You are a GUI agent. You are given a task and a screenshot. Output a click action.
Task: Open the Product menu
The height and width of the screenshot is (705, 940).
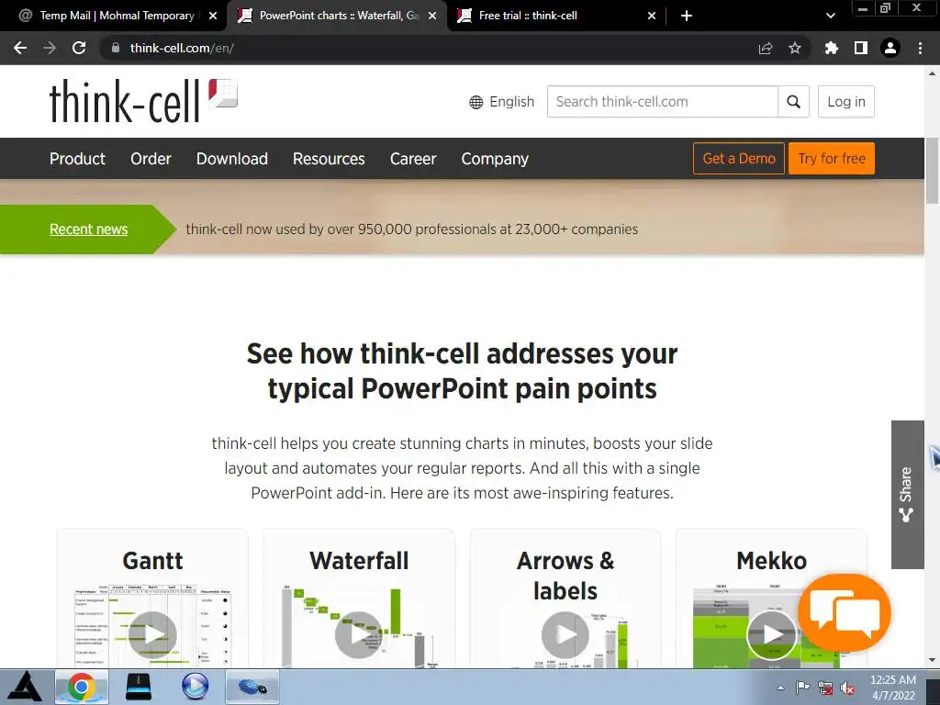pos(77,159)
